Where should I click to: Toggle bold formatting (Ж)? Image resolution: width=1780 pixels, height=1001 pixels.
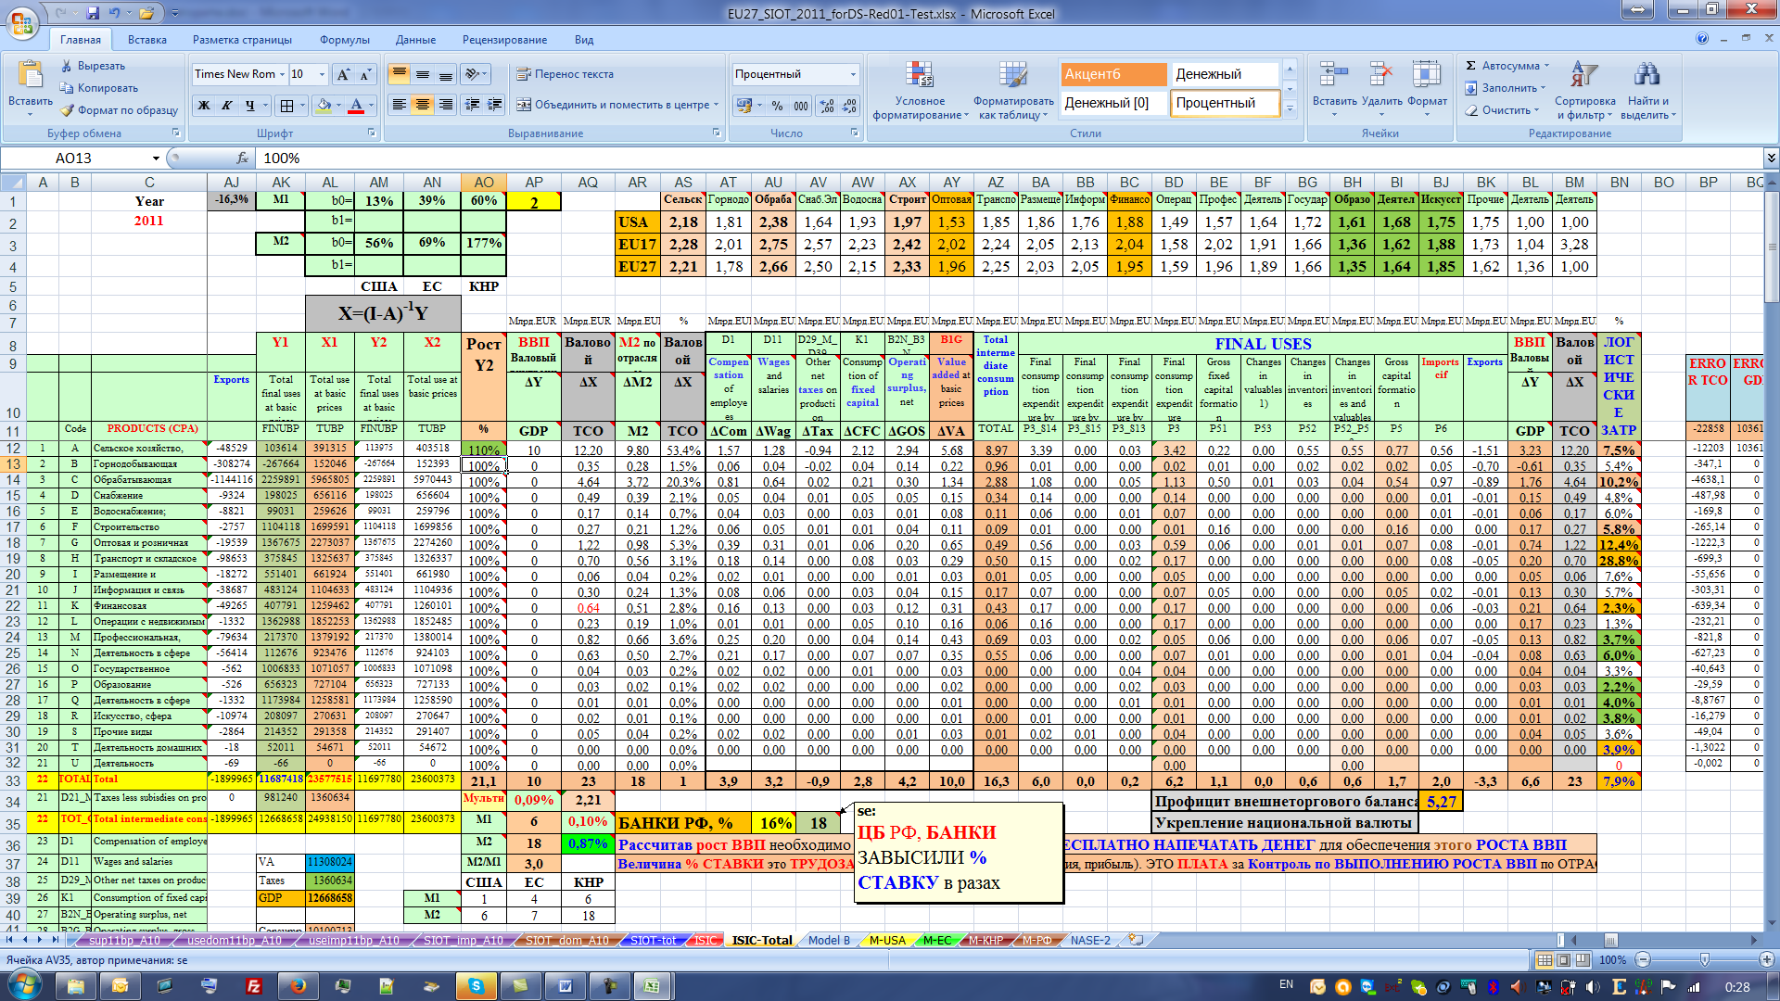(203, 106)
